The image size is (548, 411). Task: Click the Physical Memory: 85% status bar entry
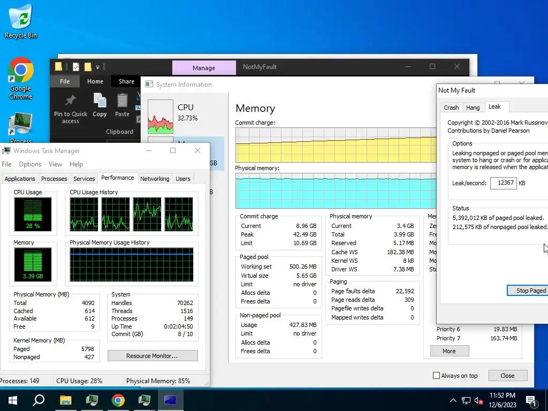click(158, 381)
